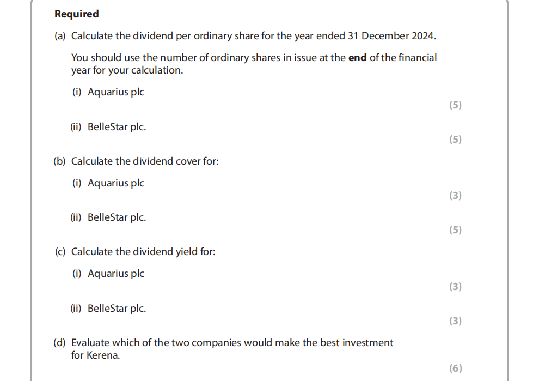Click the (6) marks for question (d)
The height and width of the screenshot is (381, 539).
[455, 368]
